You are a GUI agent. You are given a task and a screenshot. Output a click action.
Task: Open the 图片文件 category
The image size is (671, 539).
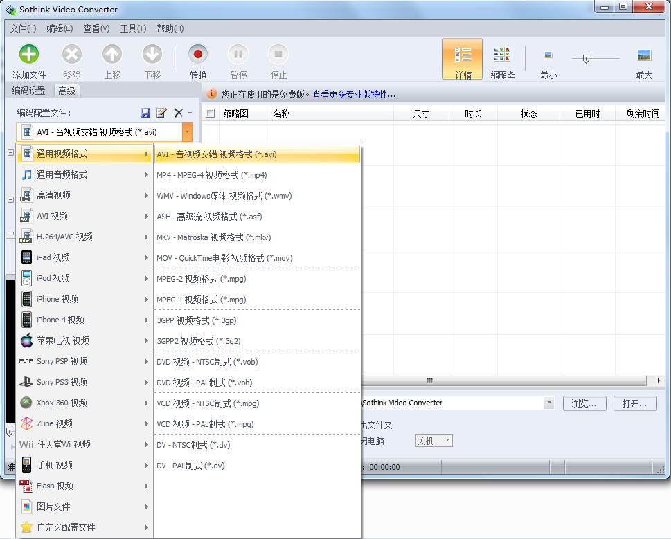(x=84, y=506)
